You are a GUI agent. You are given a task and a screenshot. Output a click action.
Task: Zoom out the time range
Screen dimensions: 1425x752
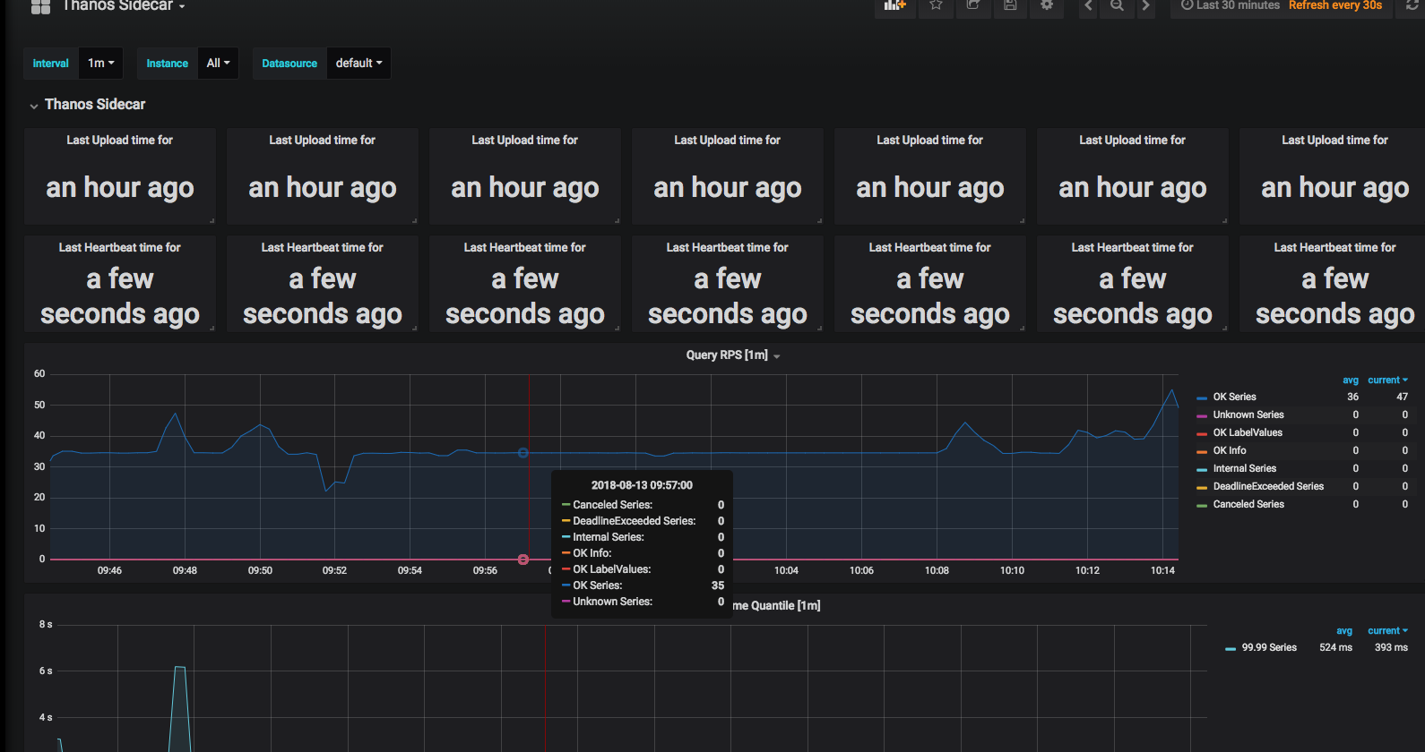1117,5
